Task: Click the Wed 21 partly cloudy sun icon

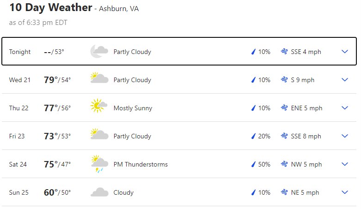Action: coord(99,78)
